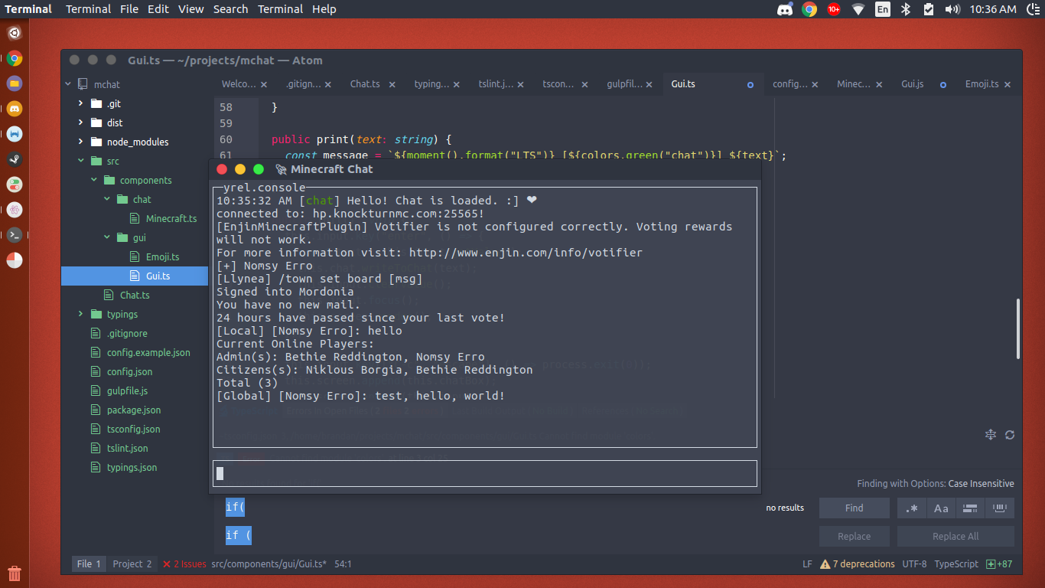Switch linter scope to File 1

(x=89, y=564)
